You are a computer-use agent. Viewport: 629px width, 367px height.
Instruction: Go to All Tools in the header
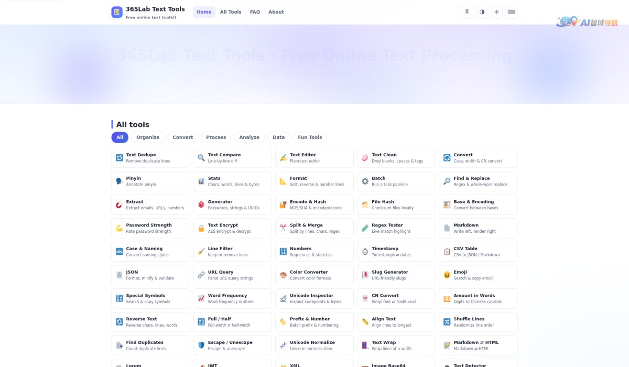tap(231, 12)
